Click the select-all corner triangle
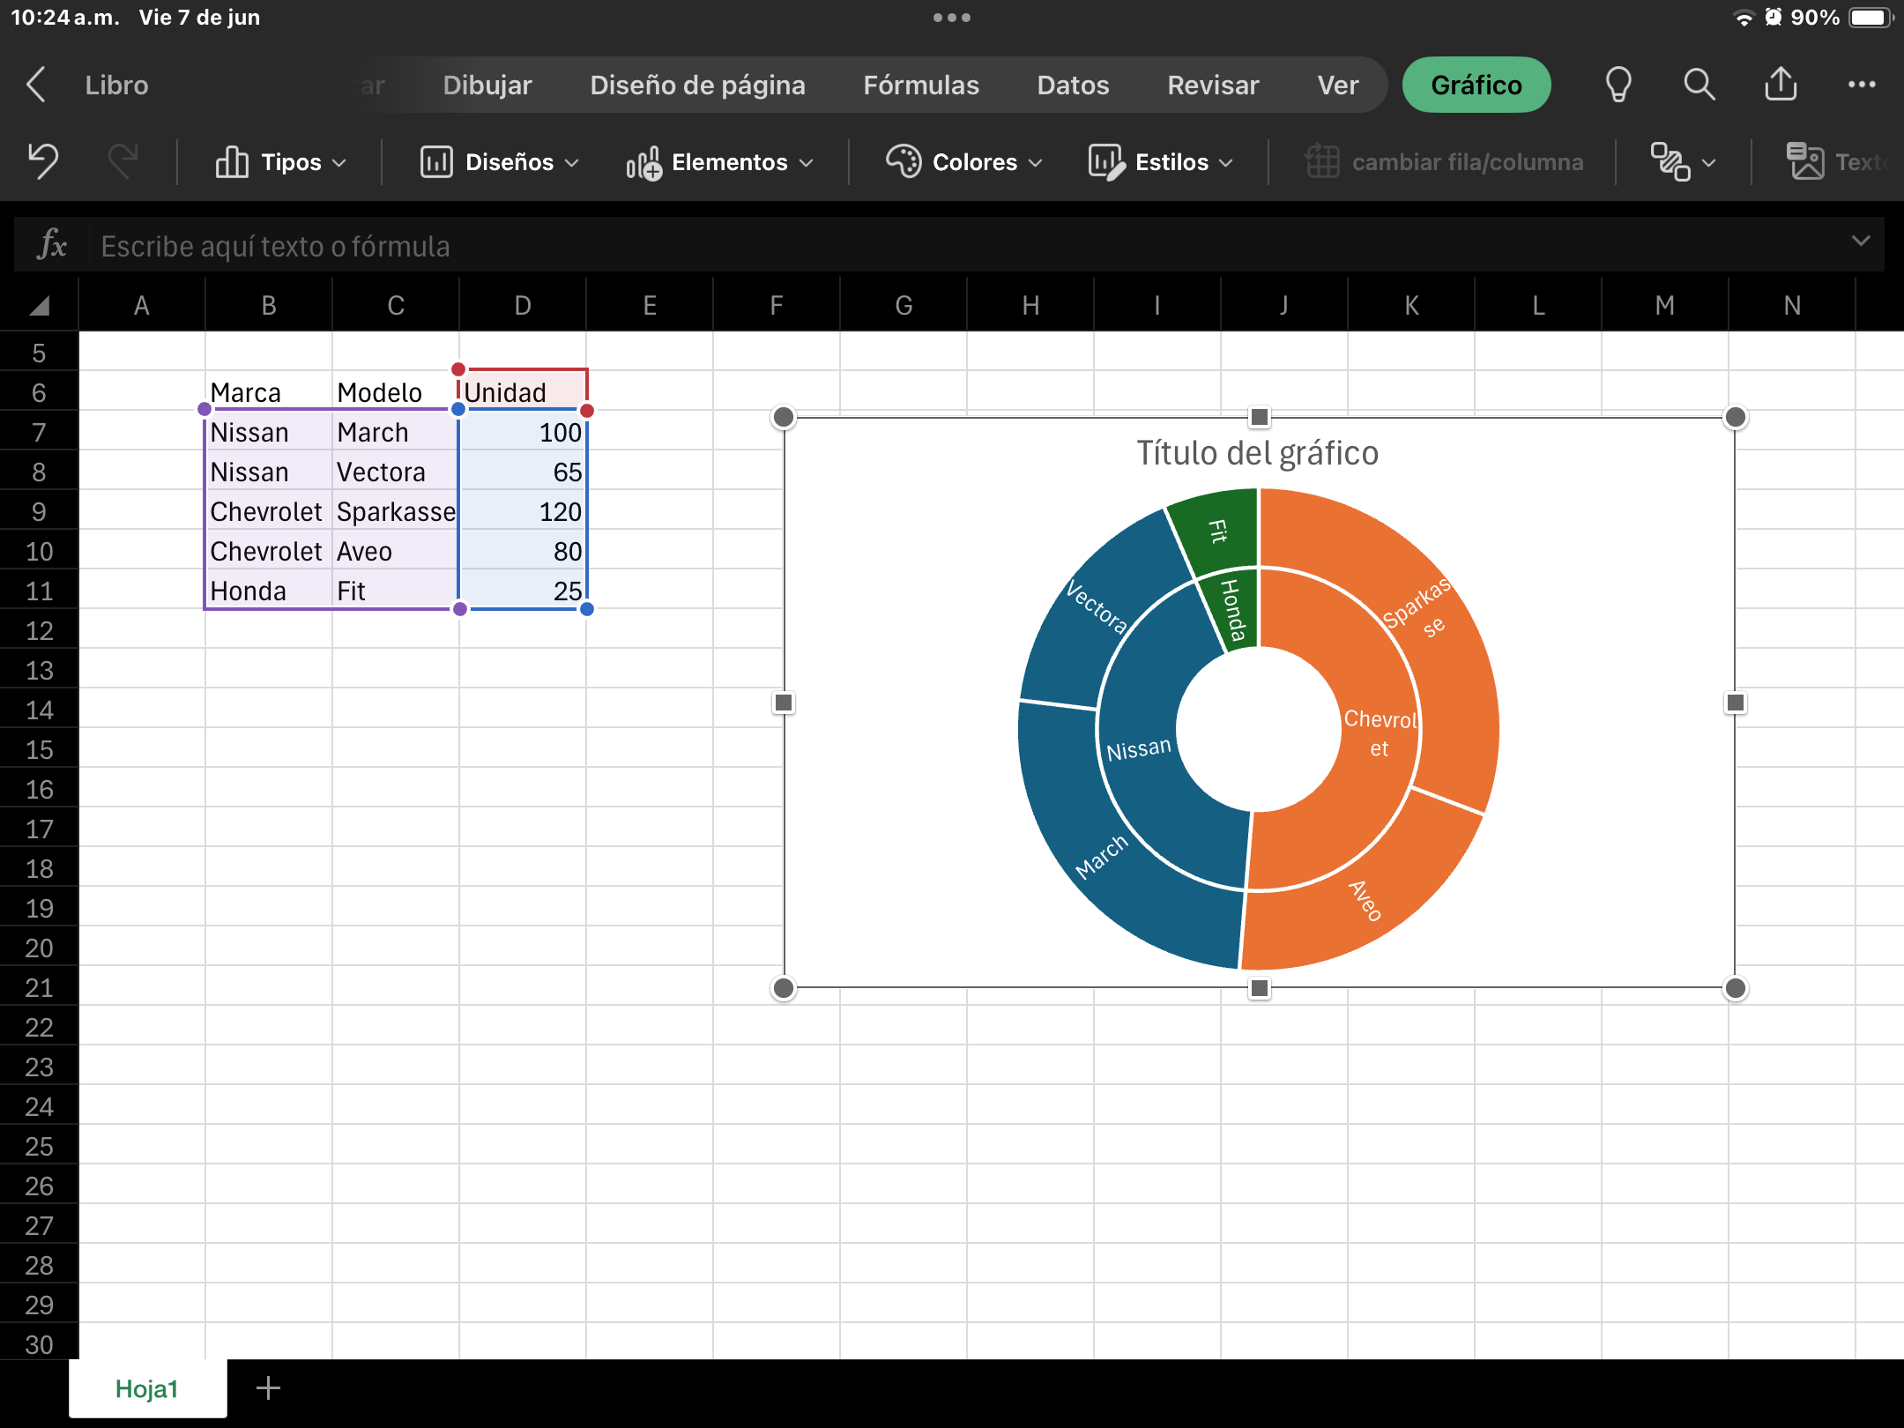Image resolution: width=1904 pixels, height=1428 pixels. (39, 305)
